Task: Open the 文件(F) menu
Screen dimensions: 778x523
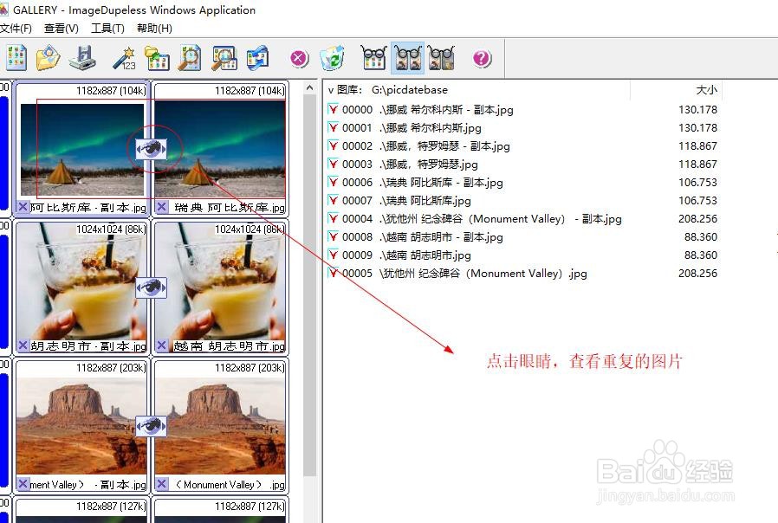Action: (16, 29)
